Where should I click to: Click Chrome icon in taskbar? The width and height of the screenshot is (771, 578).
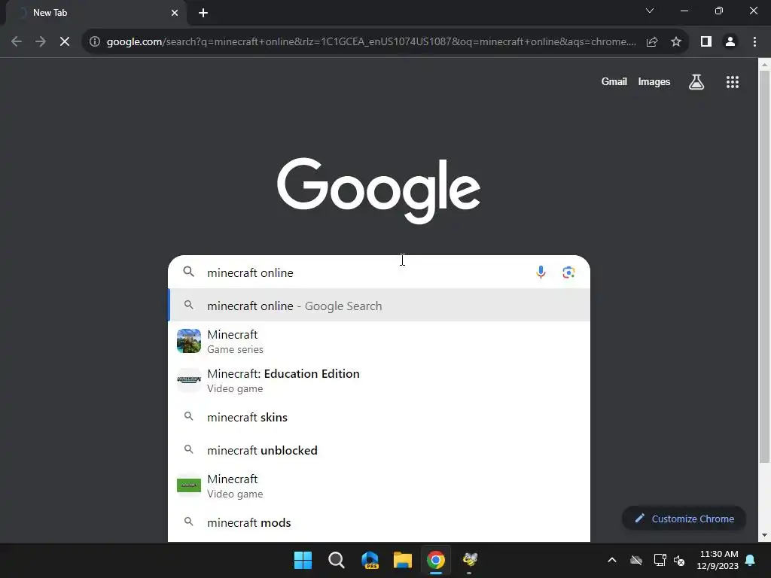coord(436,560)
